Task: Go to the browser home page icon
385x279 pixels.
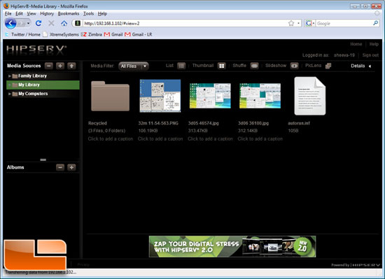Action: [x=64, y=23]
